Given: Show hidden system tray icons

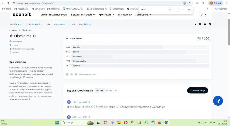Looking at the screenshot, I should 199,122.
